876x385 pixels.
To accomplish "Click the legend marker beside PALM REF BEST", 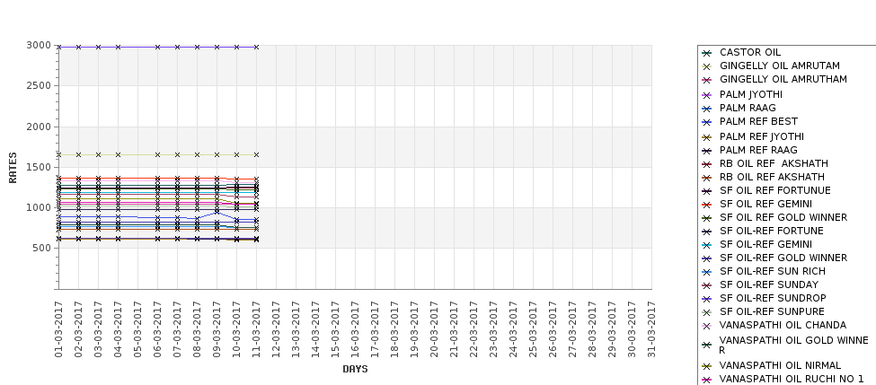I will [x=707, y=122].
